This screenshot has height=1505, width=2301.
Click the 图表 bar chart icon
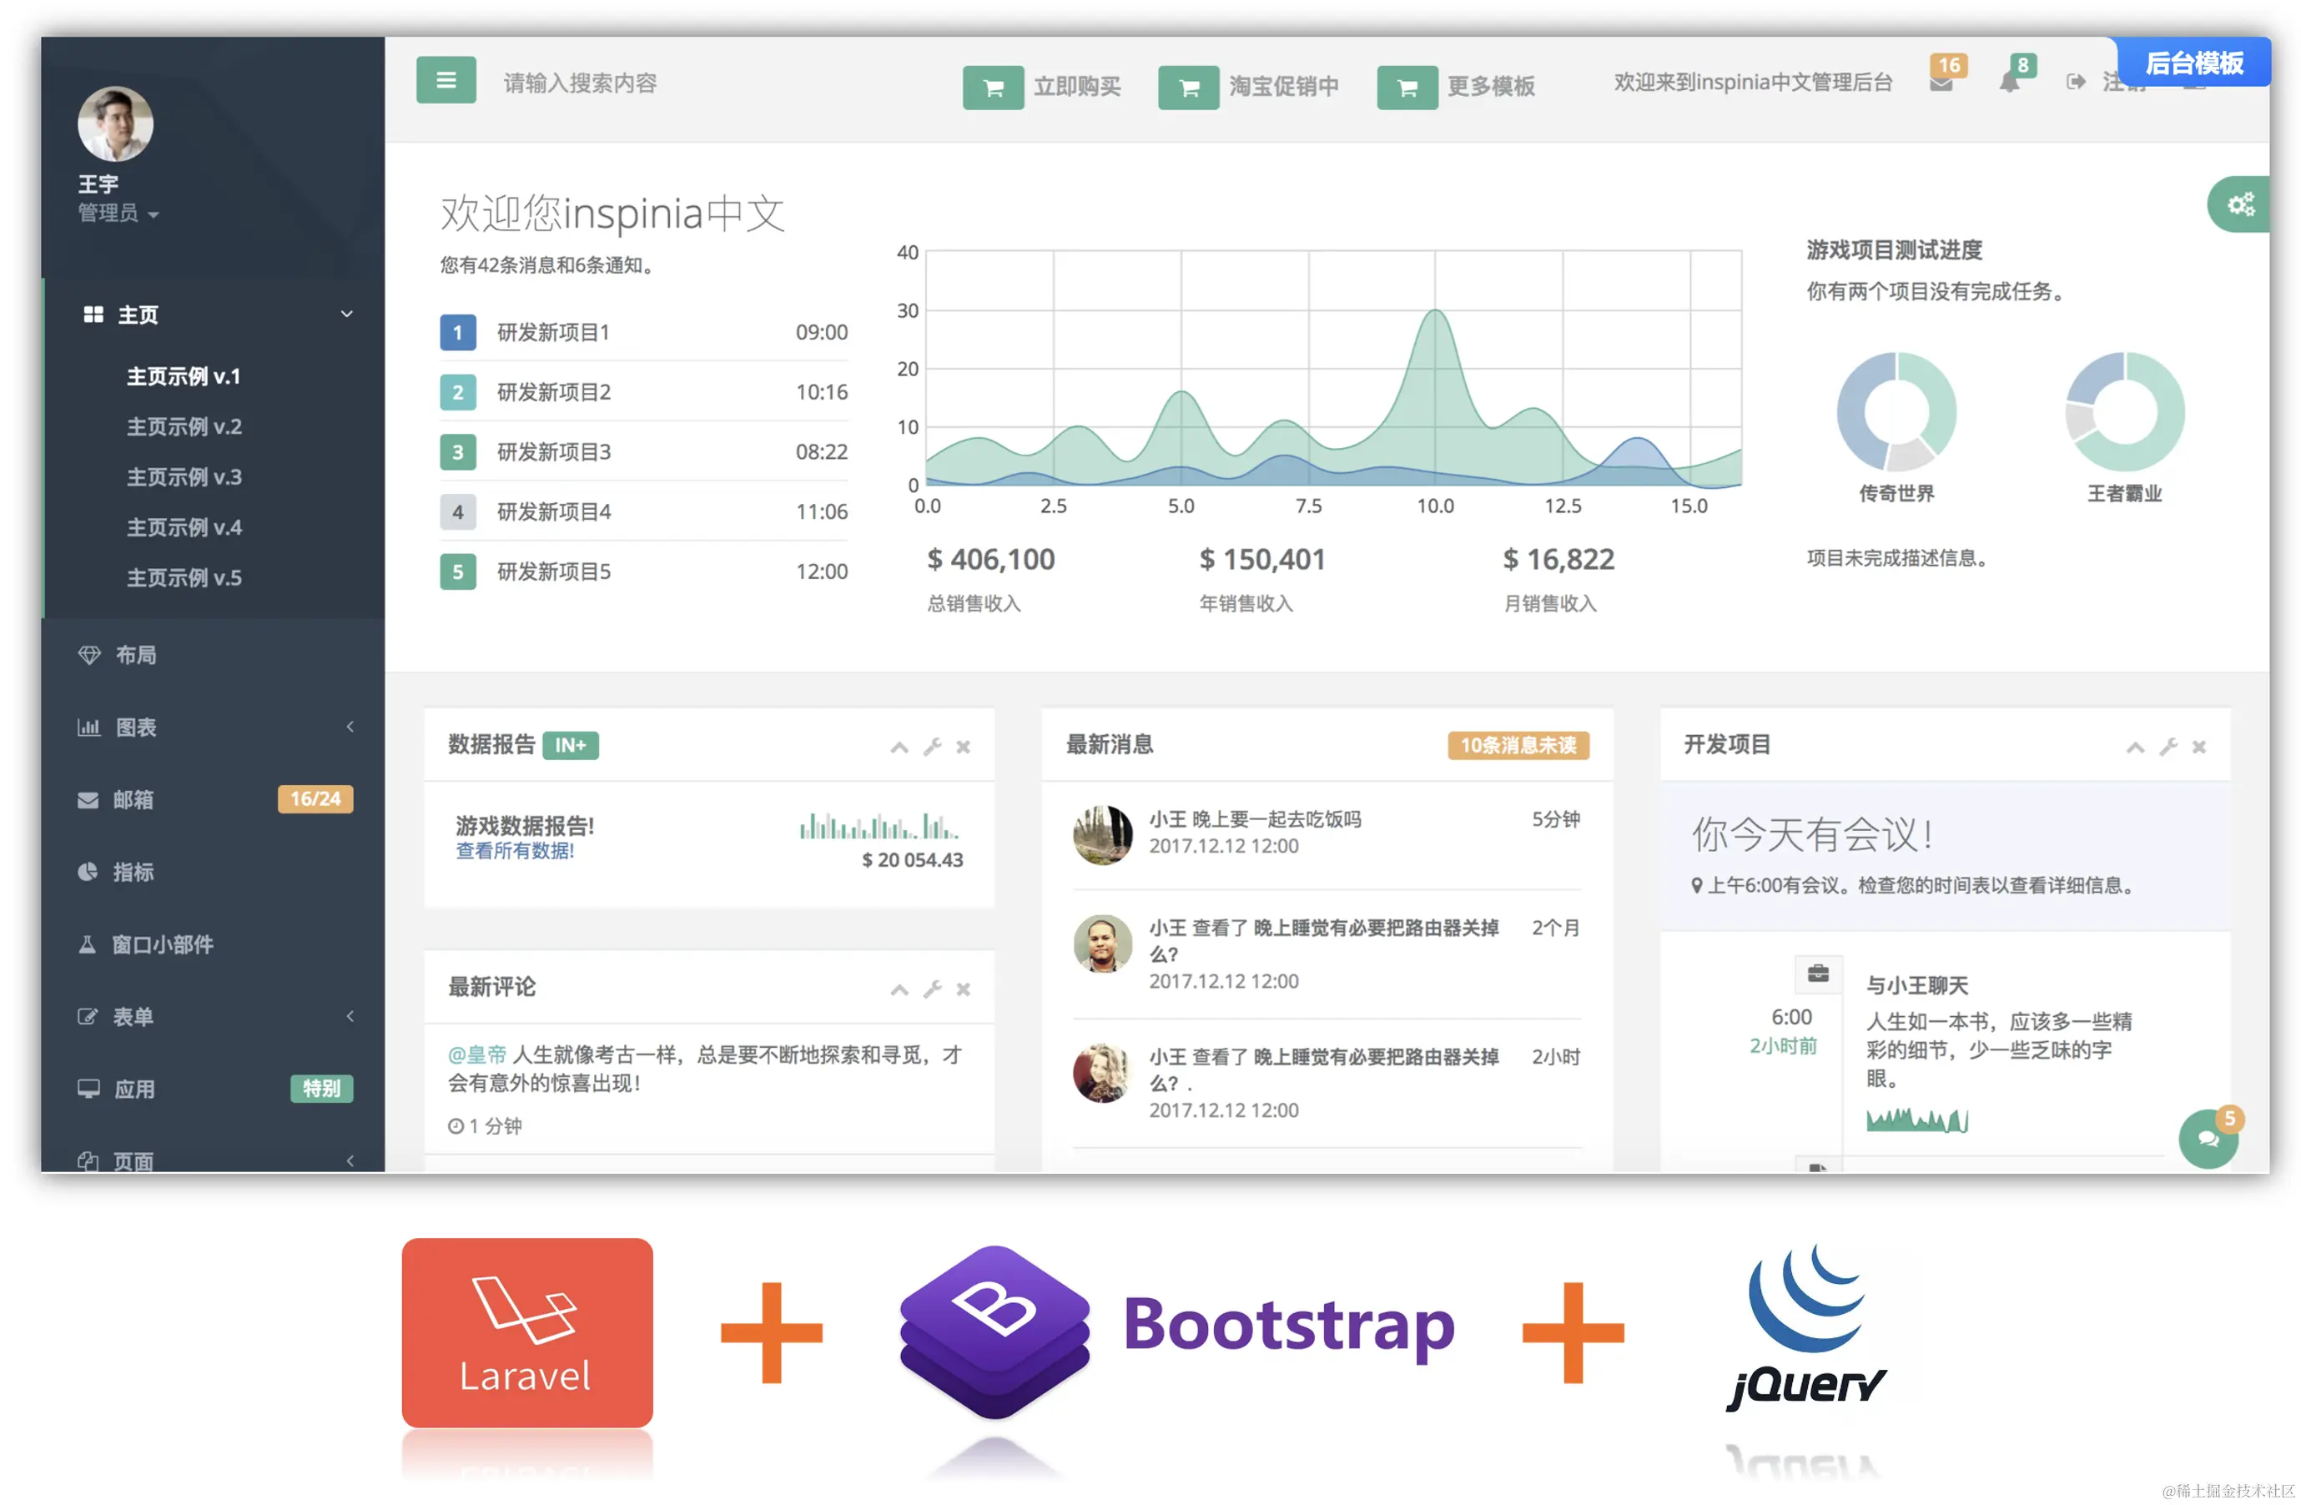(x=89, y=727)
